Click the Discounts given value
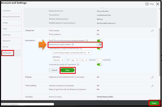Screen dimensions: 162x107 click(103, 11)
